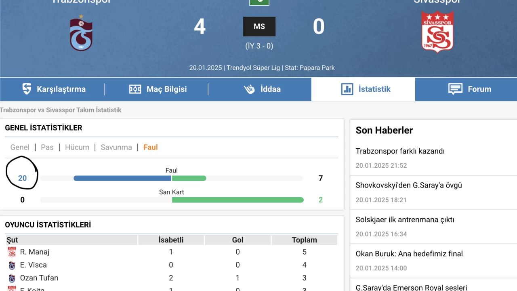This screenshot has height=291, width=517.
Task: Click Trabzonspor logo beside E. Visca
Action: 12,266
